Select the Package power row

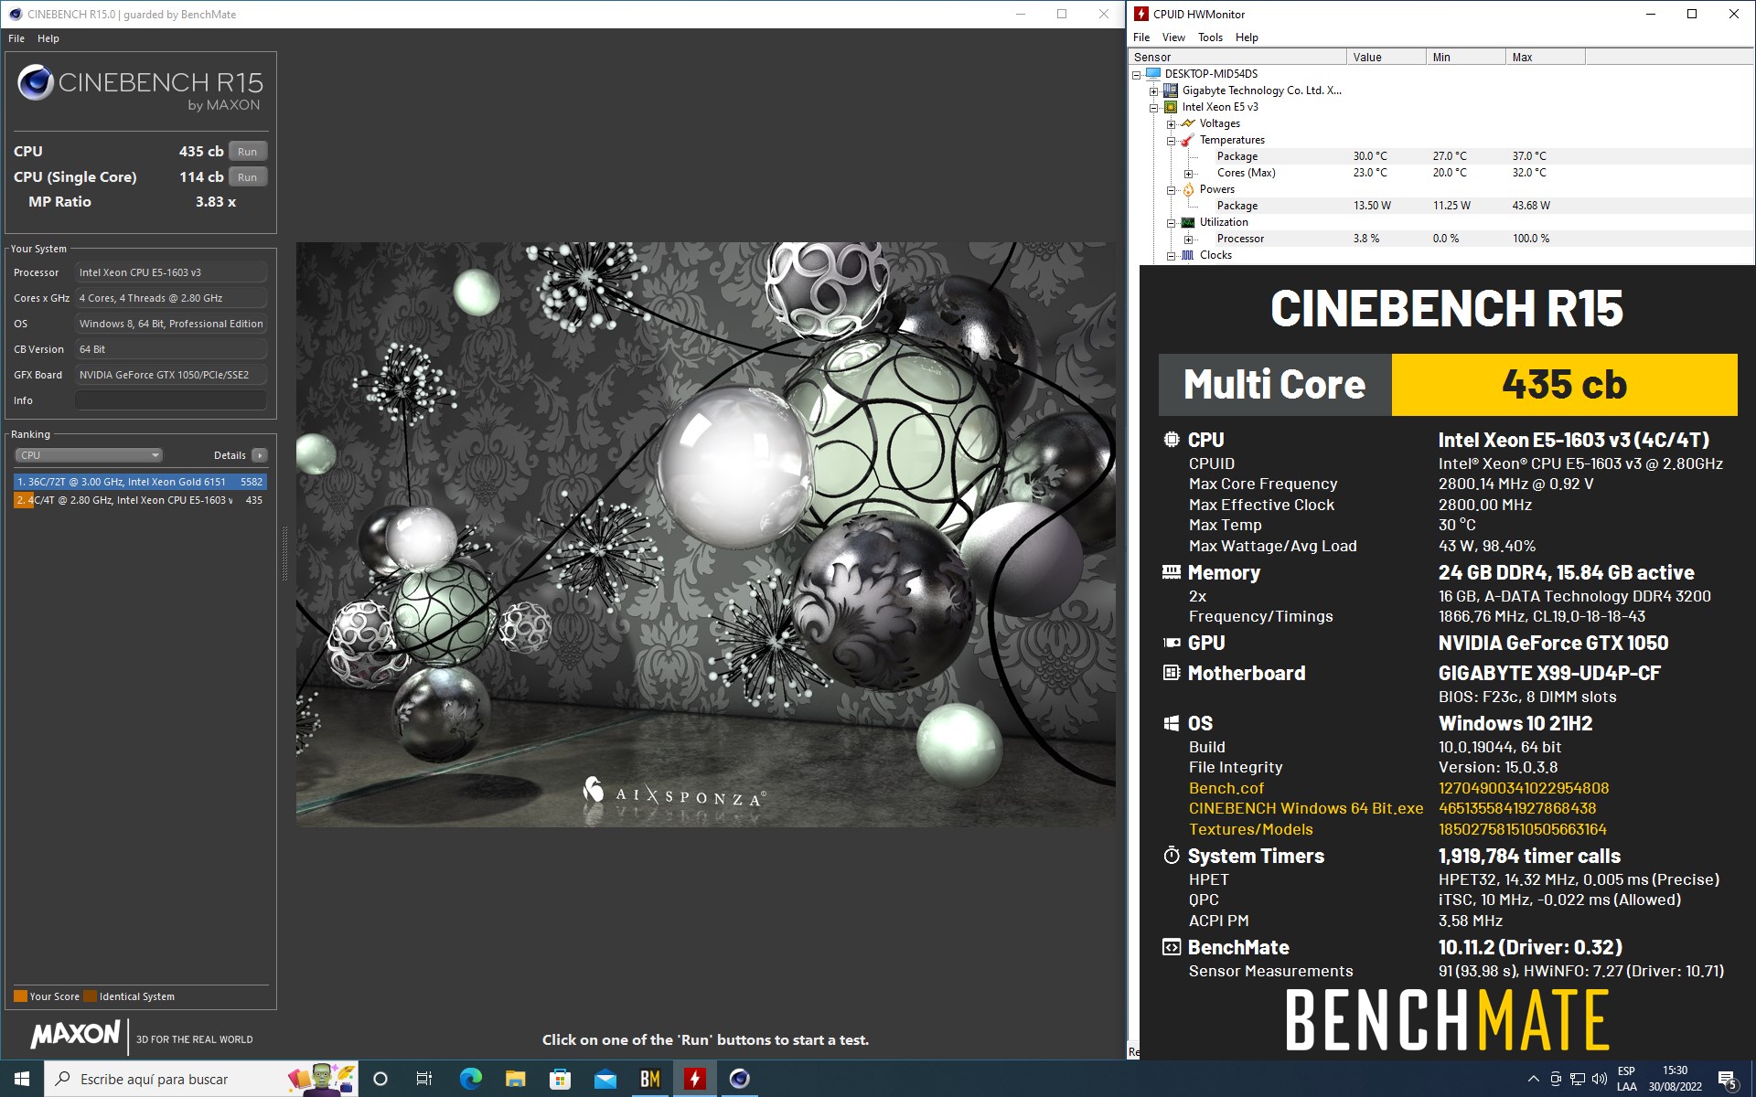[1443, 206]
